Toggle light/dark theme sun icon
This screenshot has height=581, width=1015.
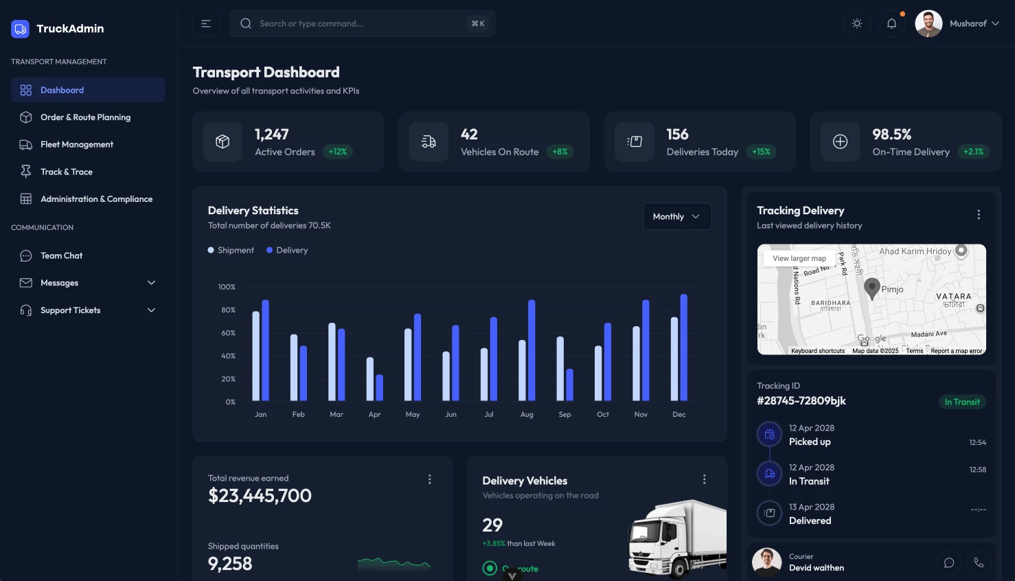(857, 23)
